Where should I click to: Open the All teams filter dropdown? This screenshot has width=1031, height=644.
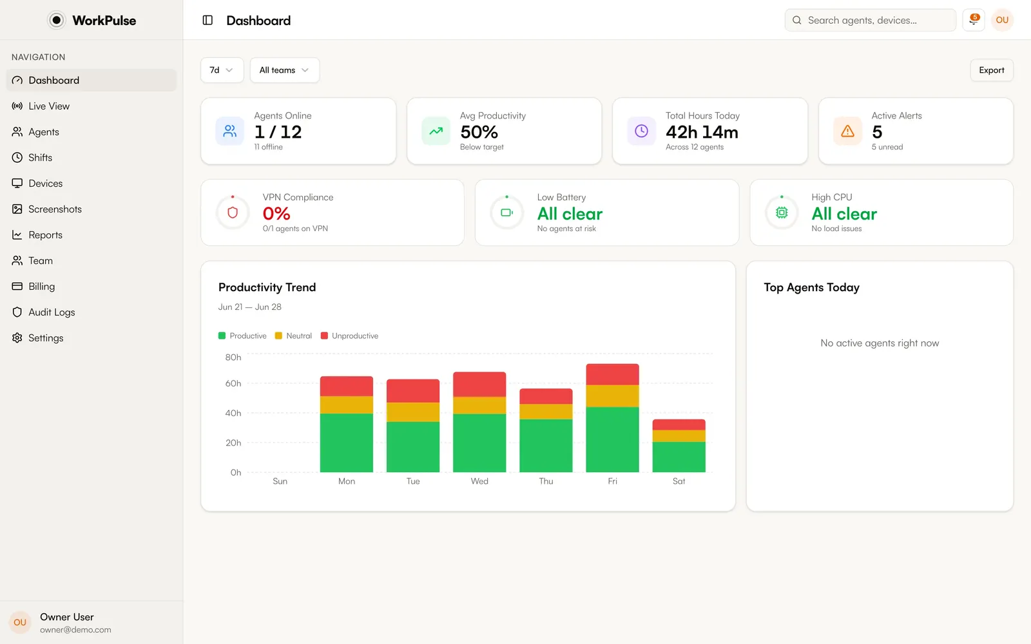click(x=284, y=70)
